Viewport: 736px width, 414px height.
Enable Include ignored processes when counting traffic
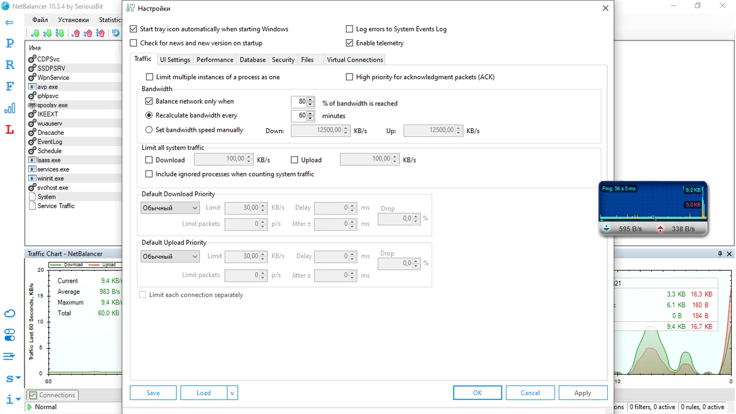[x=149, y=174]
